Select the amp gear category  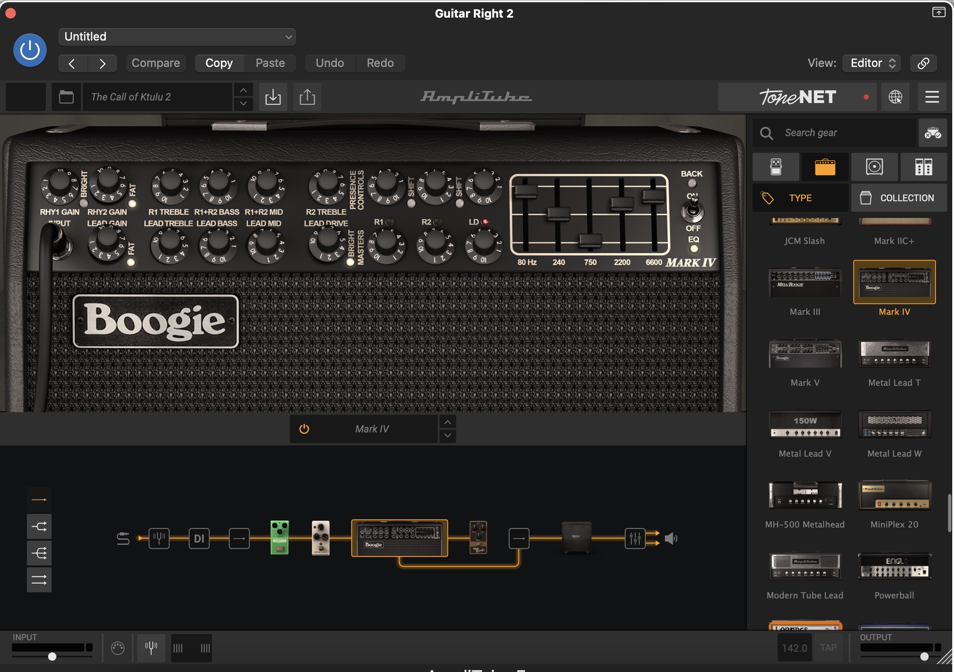pyautogui.click(x=825, y=167)
